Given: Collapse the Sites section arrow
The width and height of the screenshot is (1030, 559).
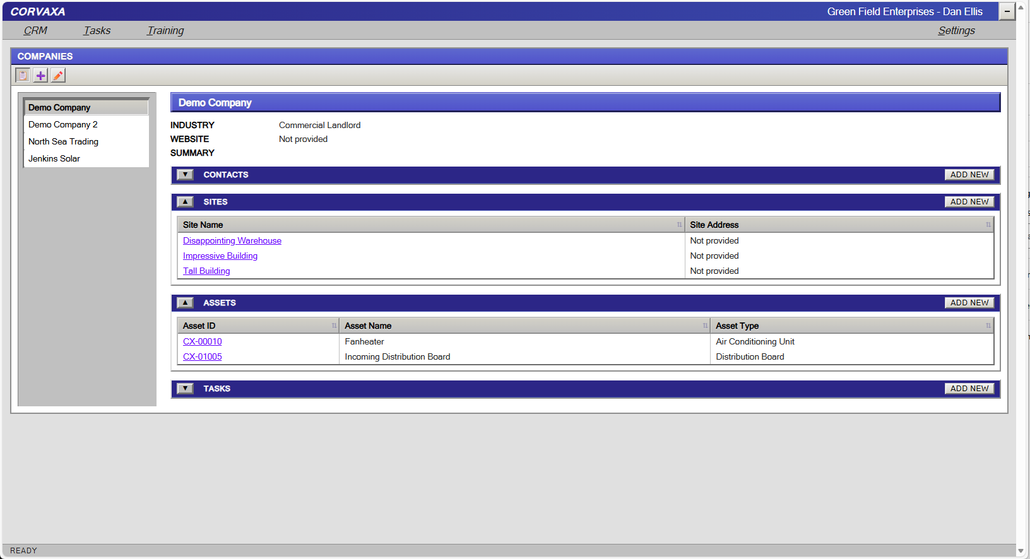Looking at the screenshot, I should [x=185, y=202].
